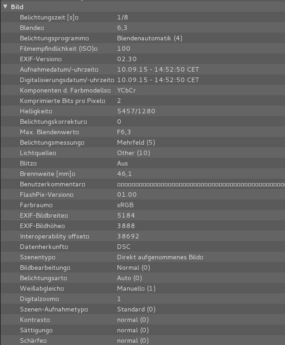285x345 pixels.
Task: Select the EXIF-Version row
Action: [40, 59]
